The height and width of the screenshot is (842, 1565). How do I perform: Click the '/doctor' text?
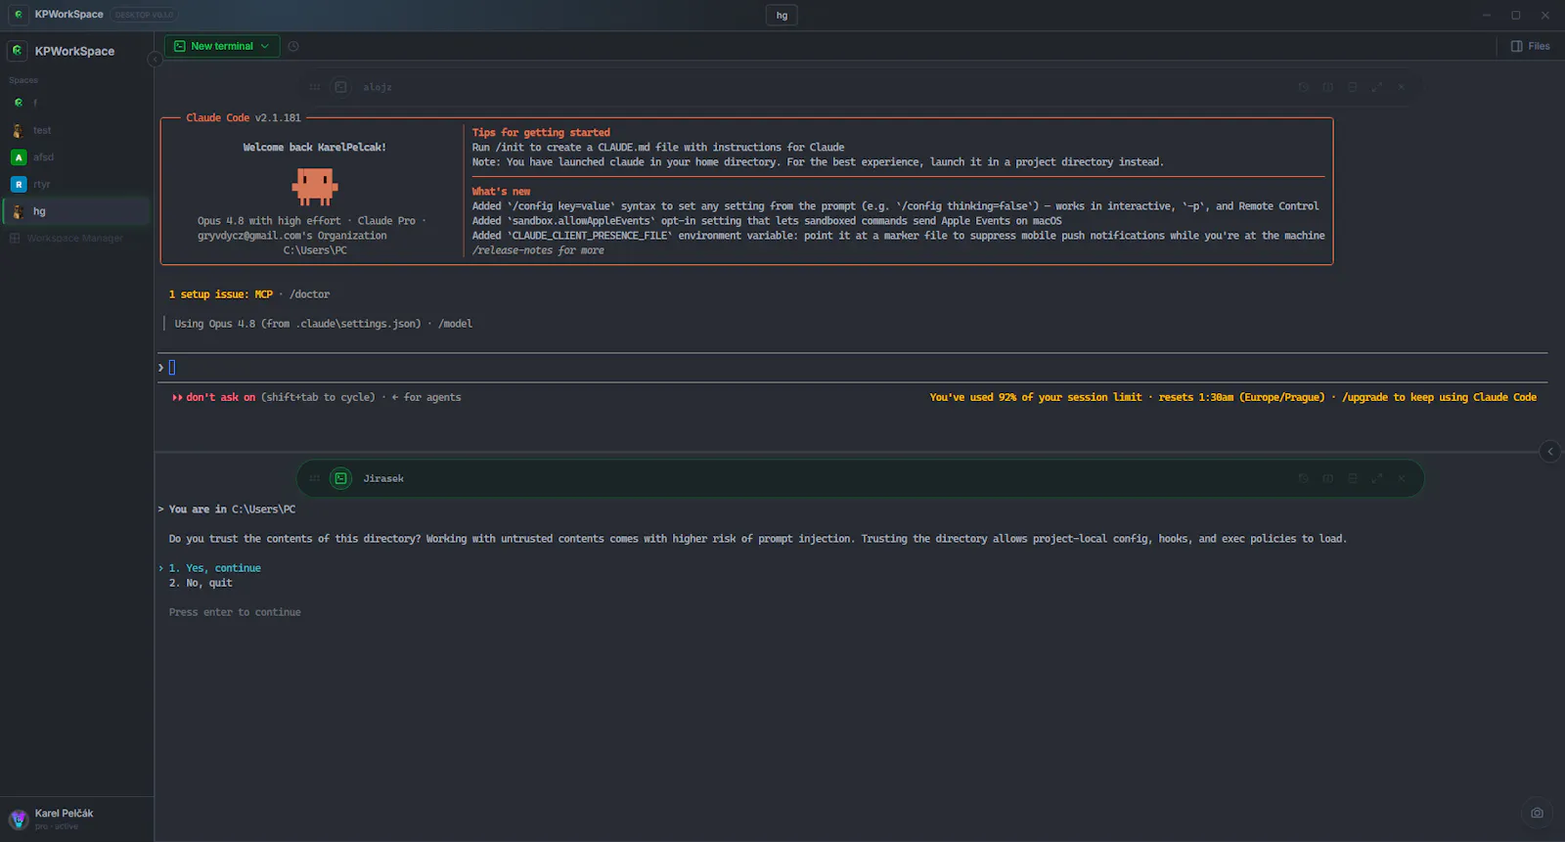click(x=309, y=294)
